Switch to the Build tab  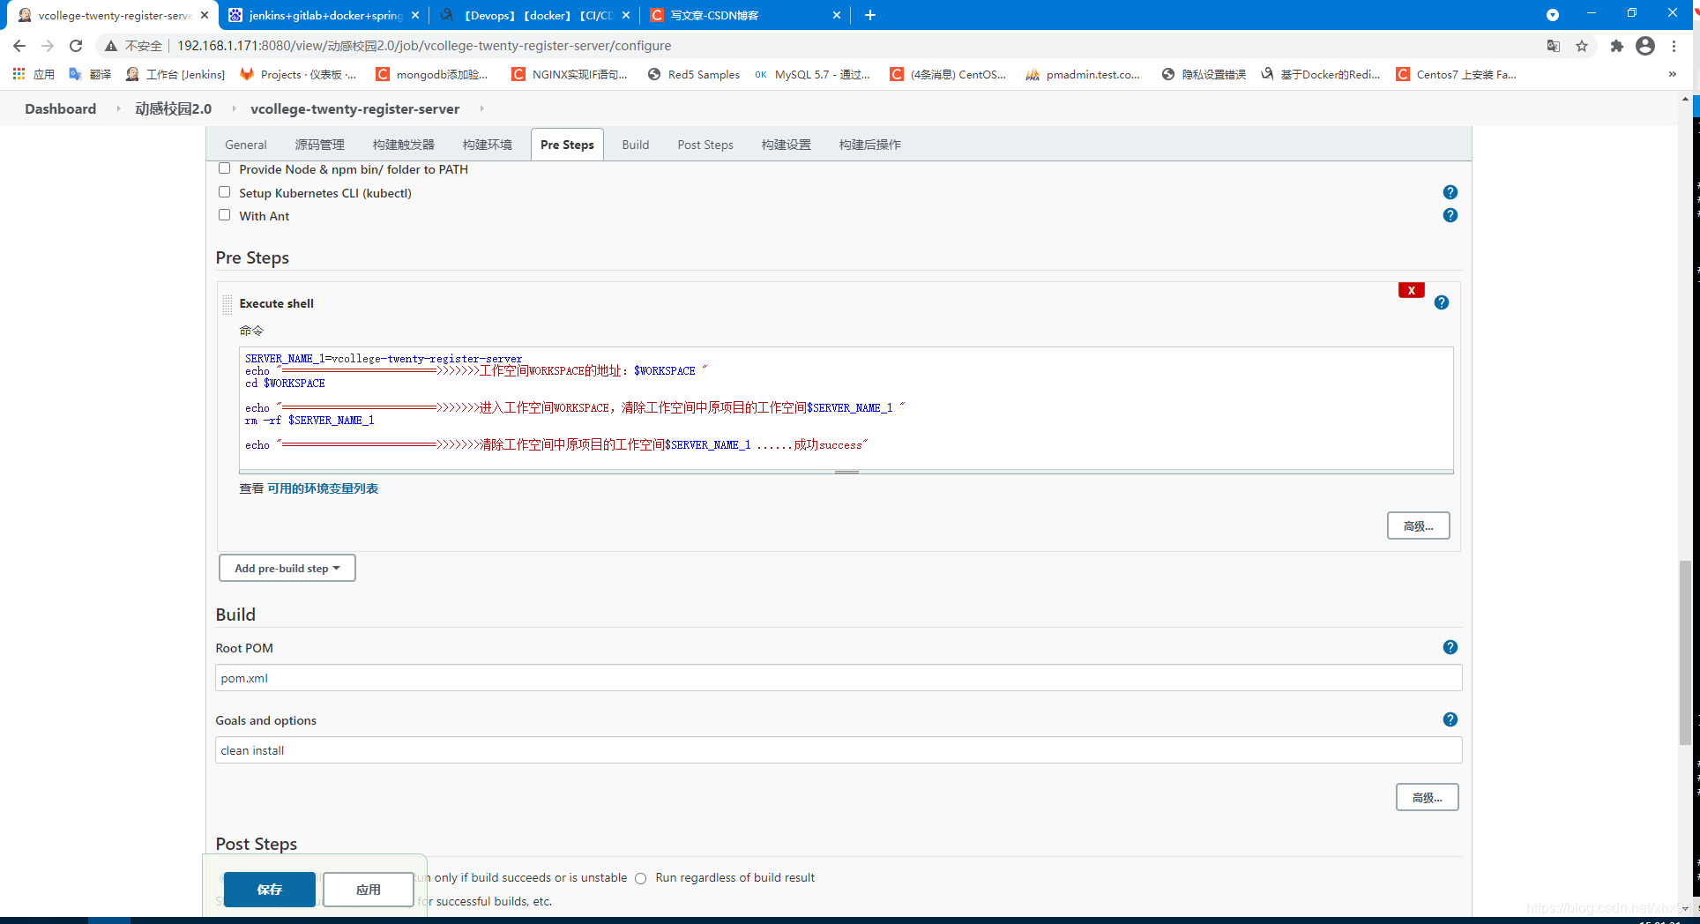[635, 145]
